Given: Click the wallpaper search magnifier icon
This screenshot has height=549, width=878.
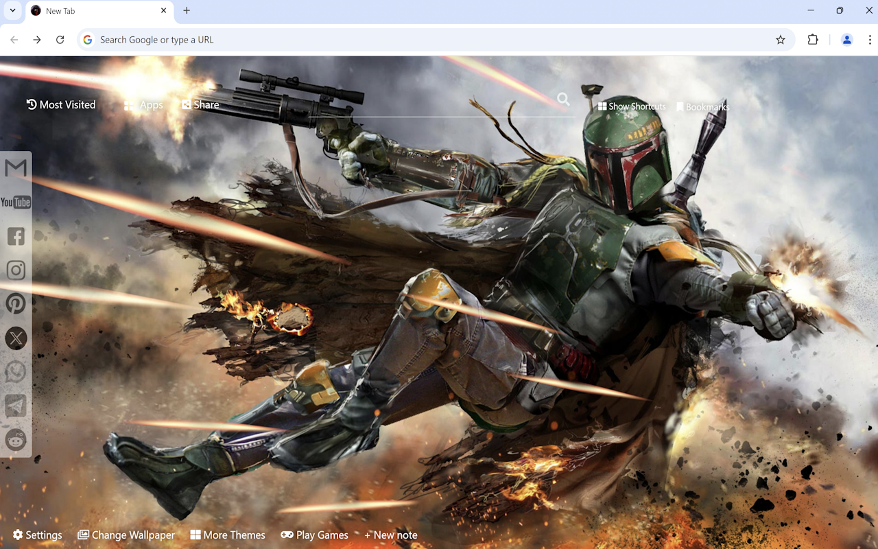Looking at the screenshot, I should [563, 100].
